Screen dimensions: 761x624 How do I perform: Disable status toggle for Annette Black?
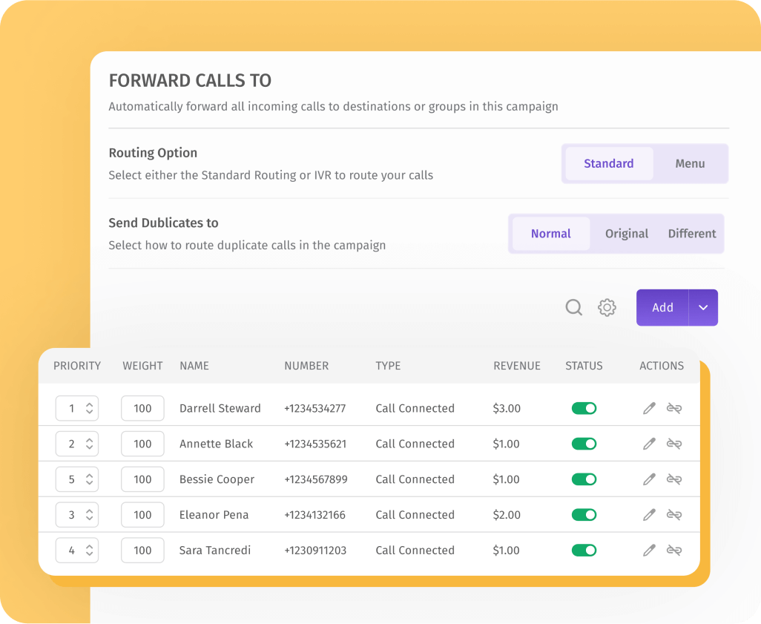tap(584, 444)
